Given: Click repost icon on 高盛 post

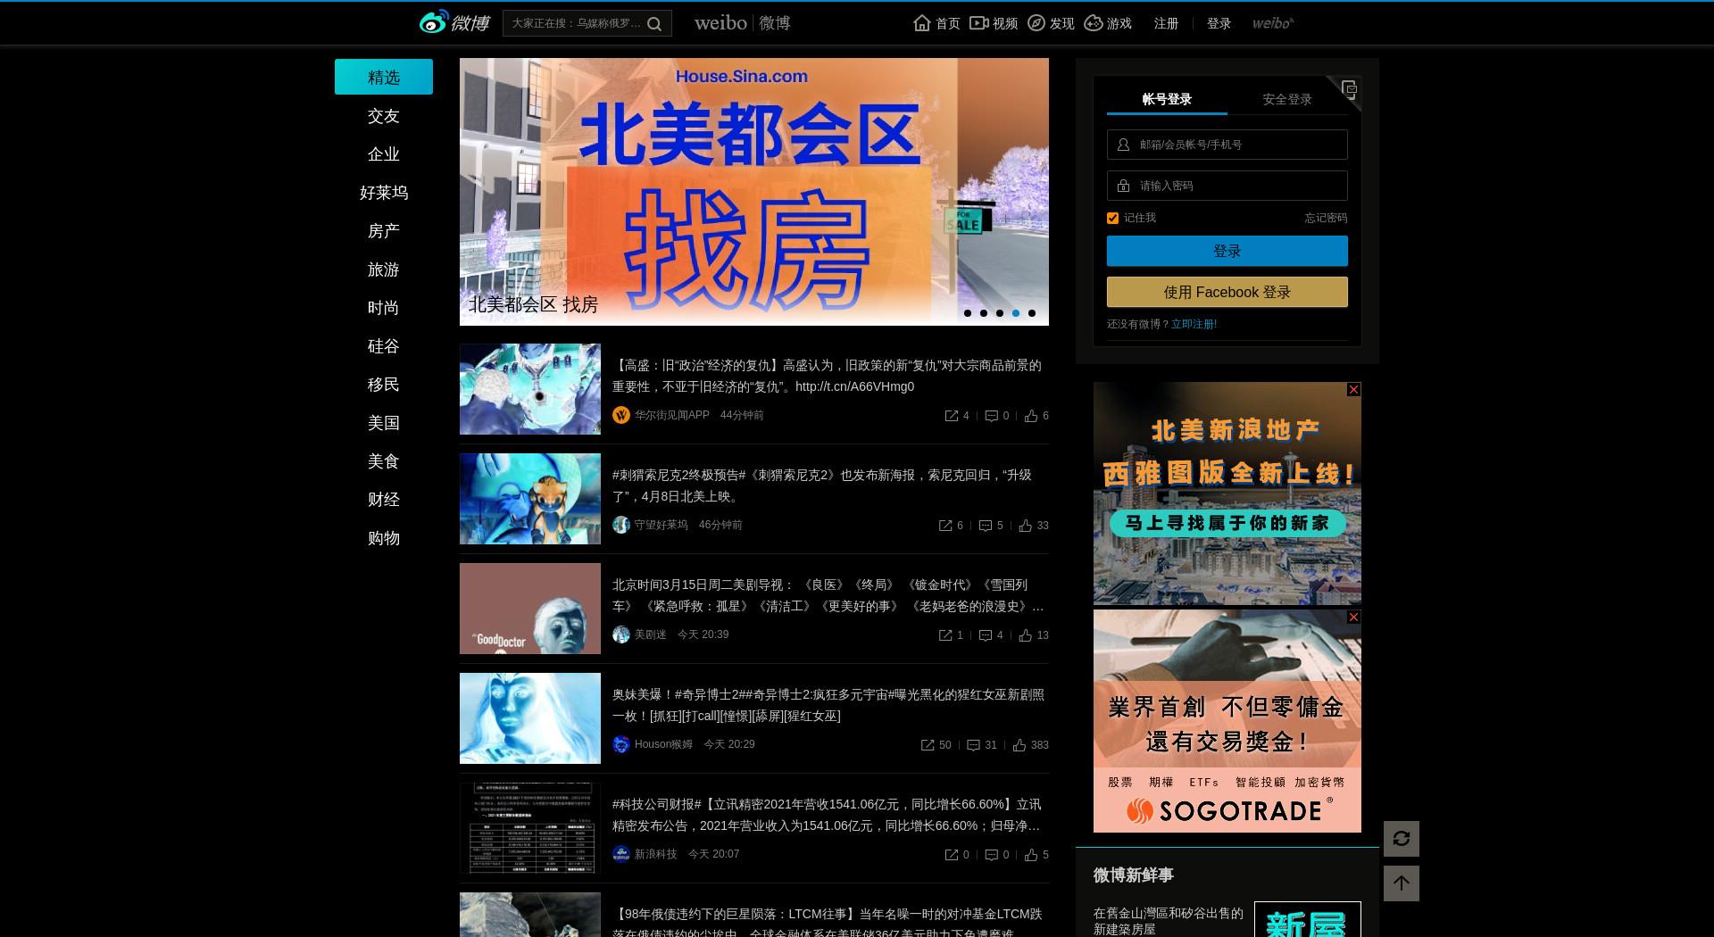Looking at the screenshot, I should point(952,416).
